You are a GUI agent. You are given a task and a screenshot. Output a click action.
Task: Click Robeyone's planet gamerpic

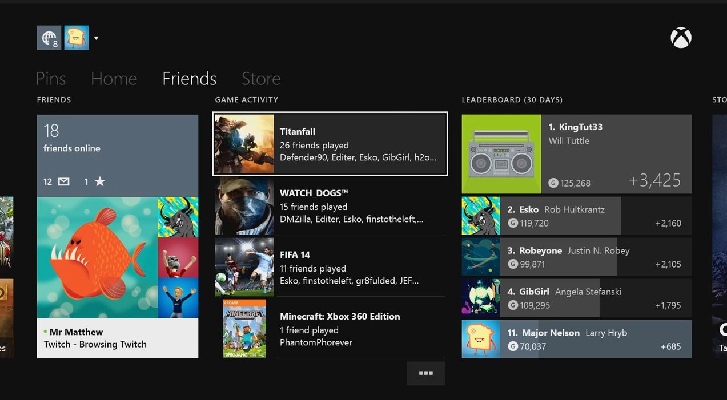tap(481, 257)
